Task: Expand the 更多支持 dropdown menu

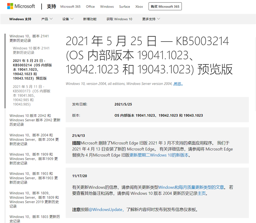Action: point(151,19)
